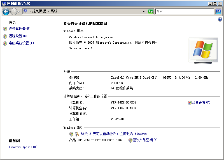Open the address bar history dropdown

tap(144, 11)
